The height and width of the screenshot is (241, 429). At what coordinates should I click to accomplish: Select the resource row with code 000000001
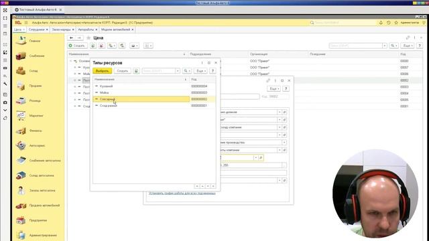tap(154, 106)
